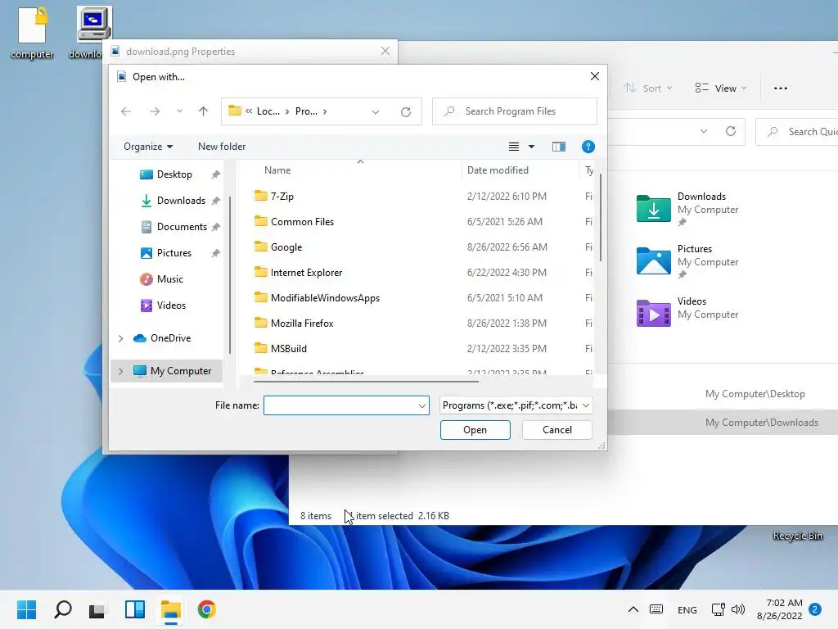Open the Windows Start menu
This screenshot has width=838, height=629.
click(27, 609)
